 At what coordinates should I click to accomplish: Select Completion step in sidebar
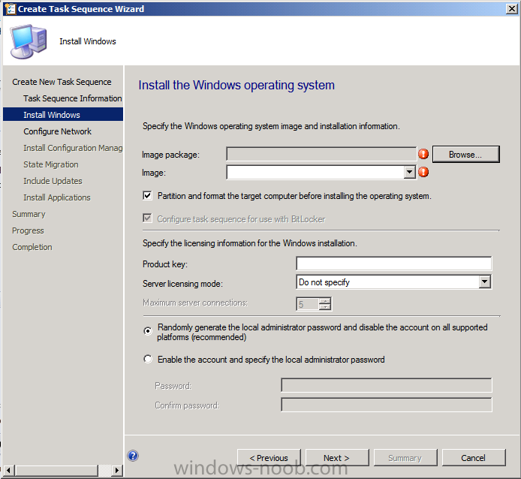coord(32,247)
